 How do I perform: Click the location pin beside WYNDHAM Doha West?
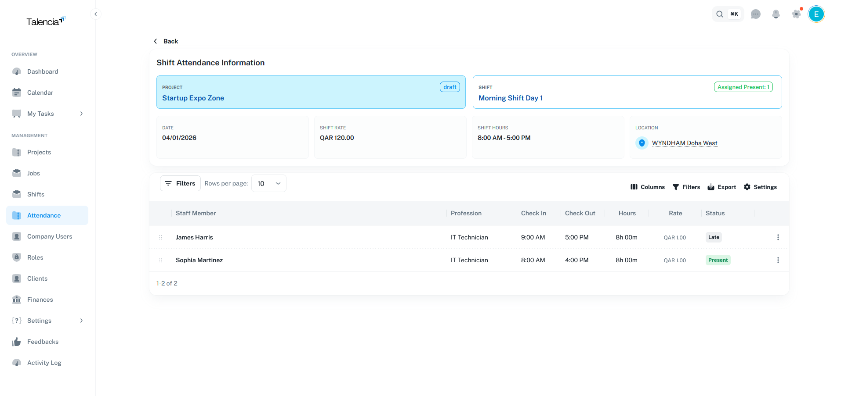642,143
